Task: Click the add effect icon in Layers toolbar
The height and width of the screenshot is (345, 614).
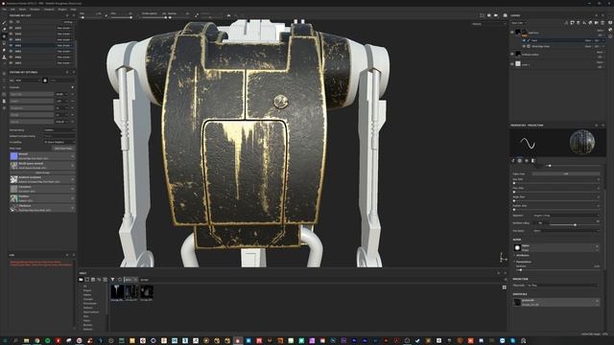Action: point(566,23)
